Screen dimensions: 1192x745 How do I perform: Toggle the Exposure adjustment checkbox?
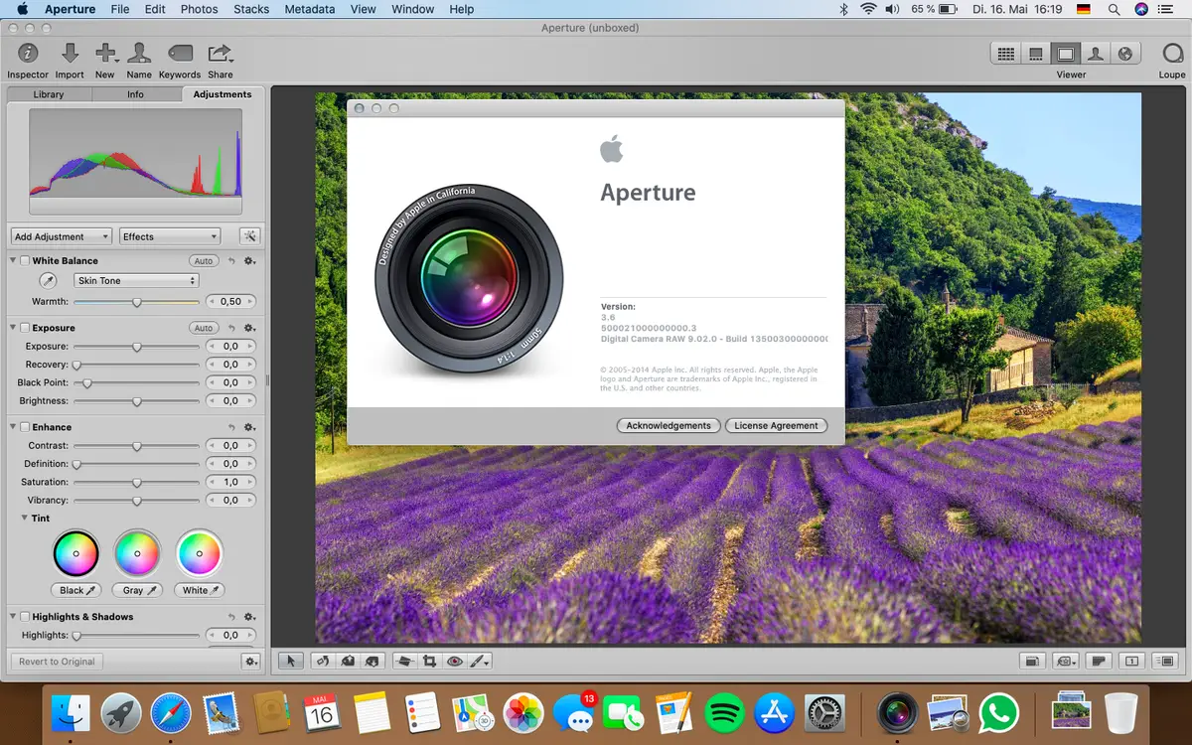(25, 328)
